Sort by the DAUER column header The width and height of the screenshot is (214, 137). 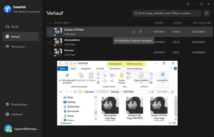(x=178, y=23)
